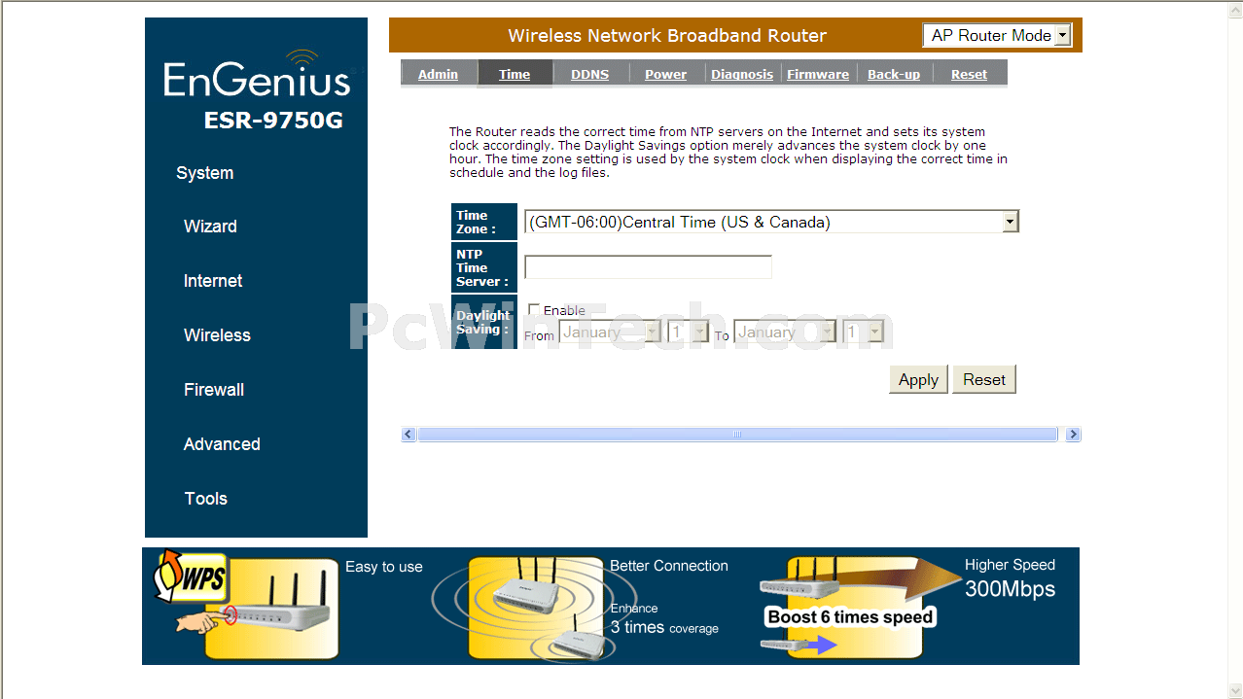Open the DDNS tab
The height and width of the screenshot is (699, 1243).
point(589,74)
